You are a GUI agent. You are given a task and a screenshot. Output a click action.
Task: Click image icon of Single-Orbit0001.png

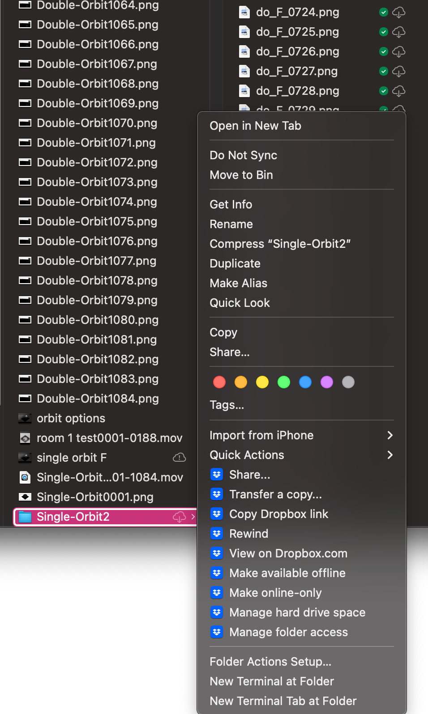(25, 497)
